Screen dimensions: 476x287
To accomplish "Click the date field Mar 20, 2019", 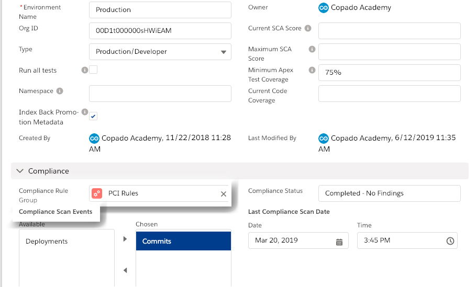I will point(298,240).
